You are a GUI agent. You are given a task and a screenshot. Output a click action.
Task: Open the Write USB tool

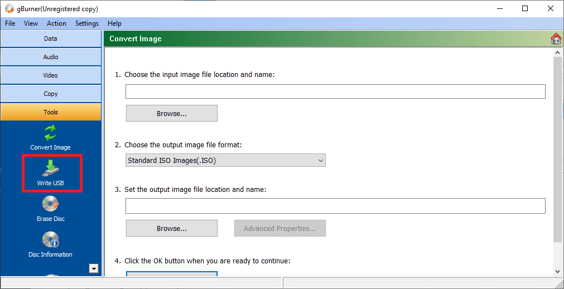point(51,173)
